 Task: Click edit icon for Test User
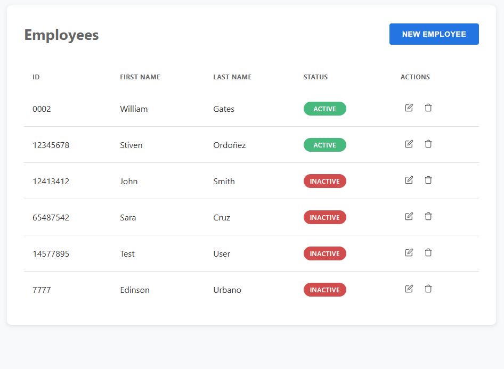[x=409, y=253]
